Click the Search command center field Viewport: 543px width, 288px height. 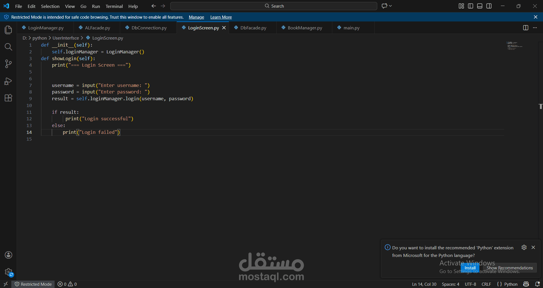coord(273,6)
